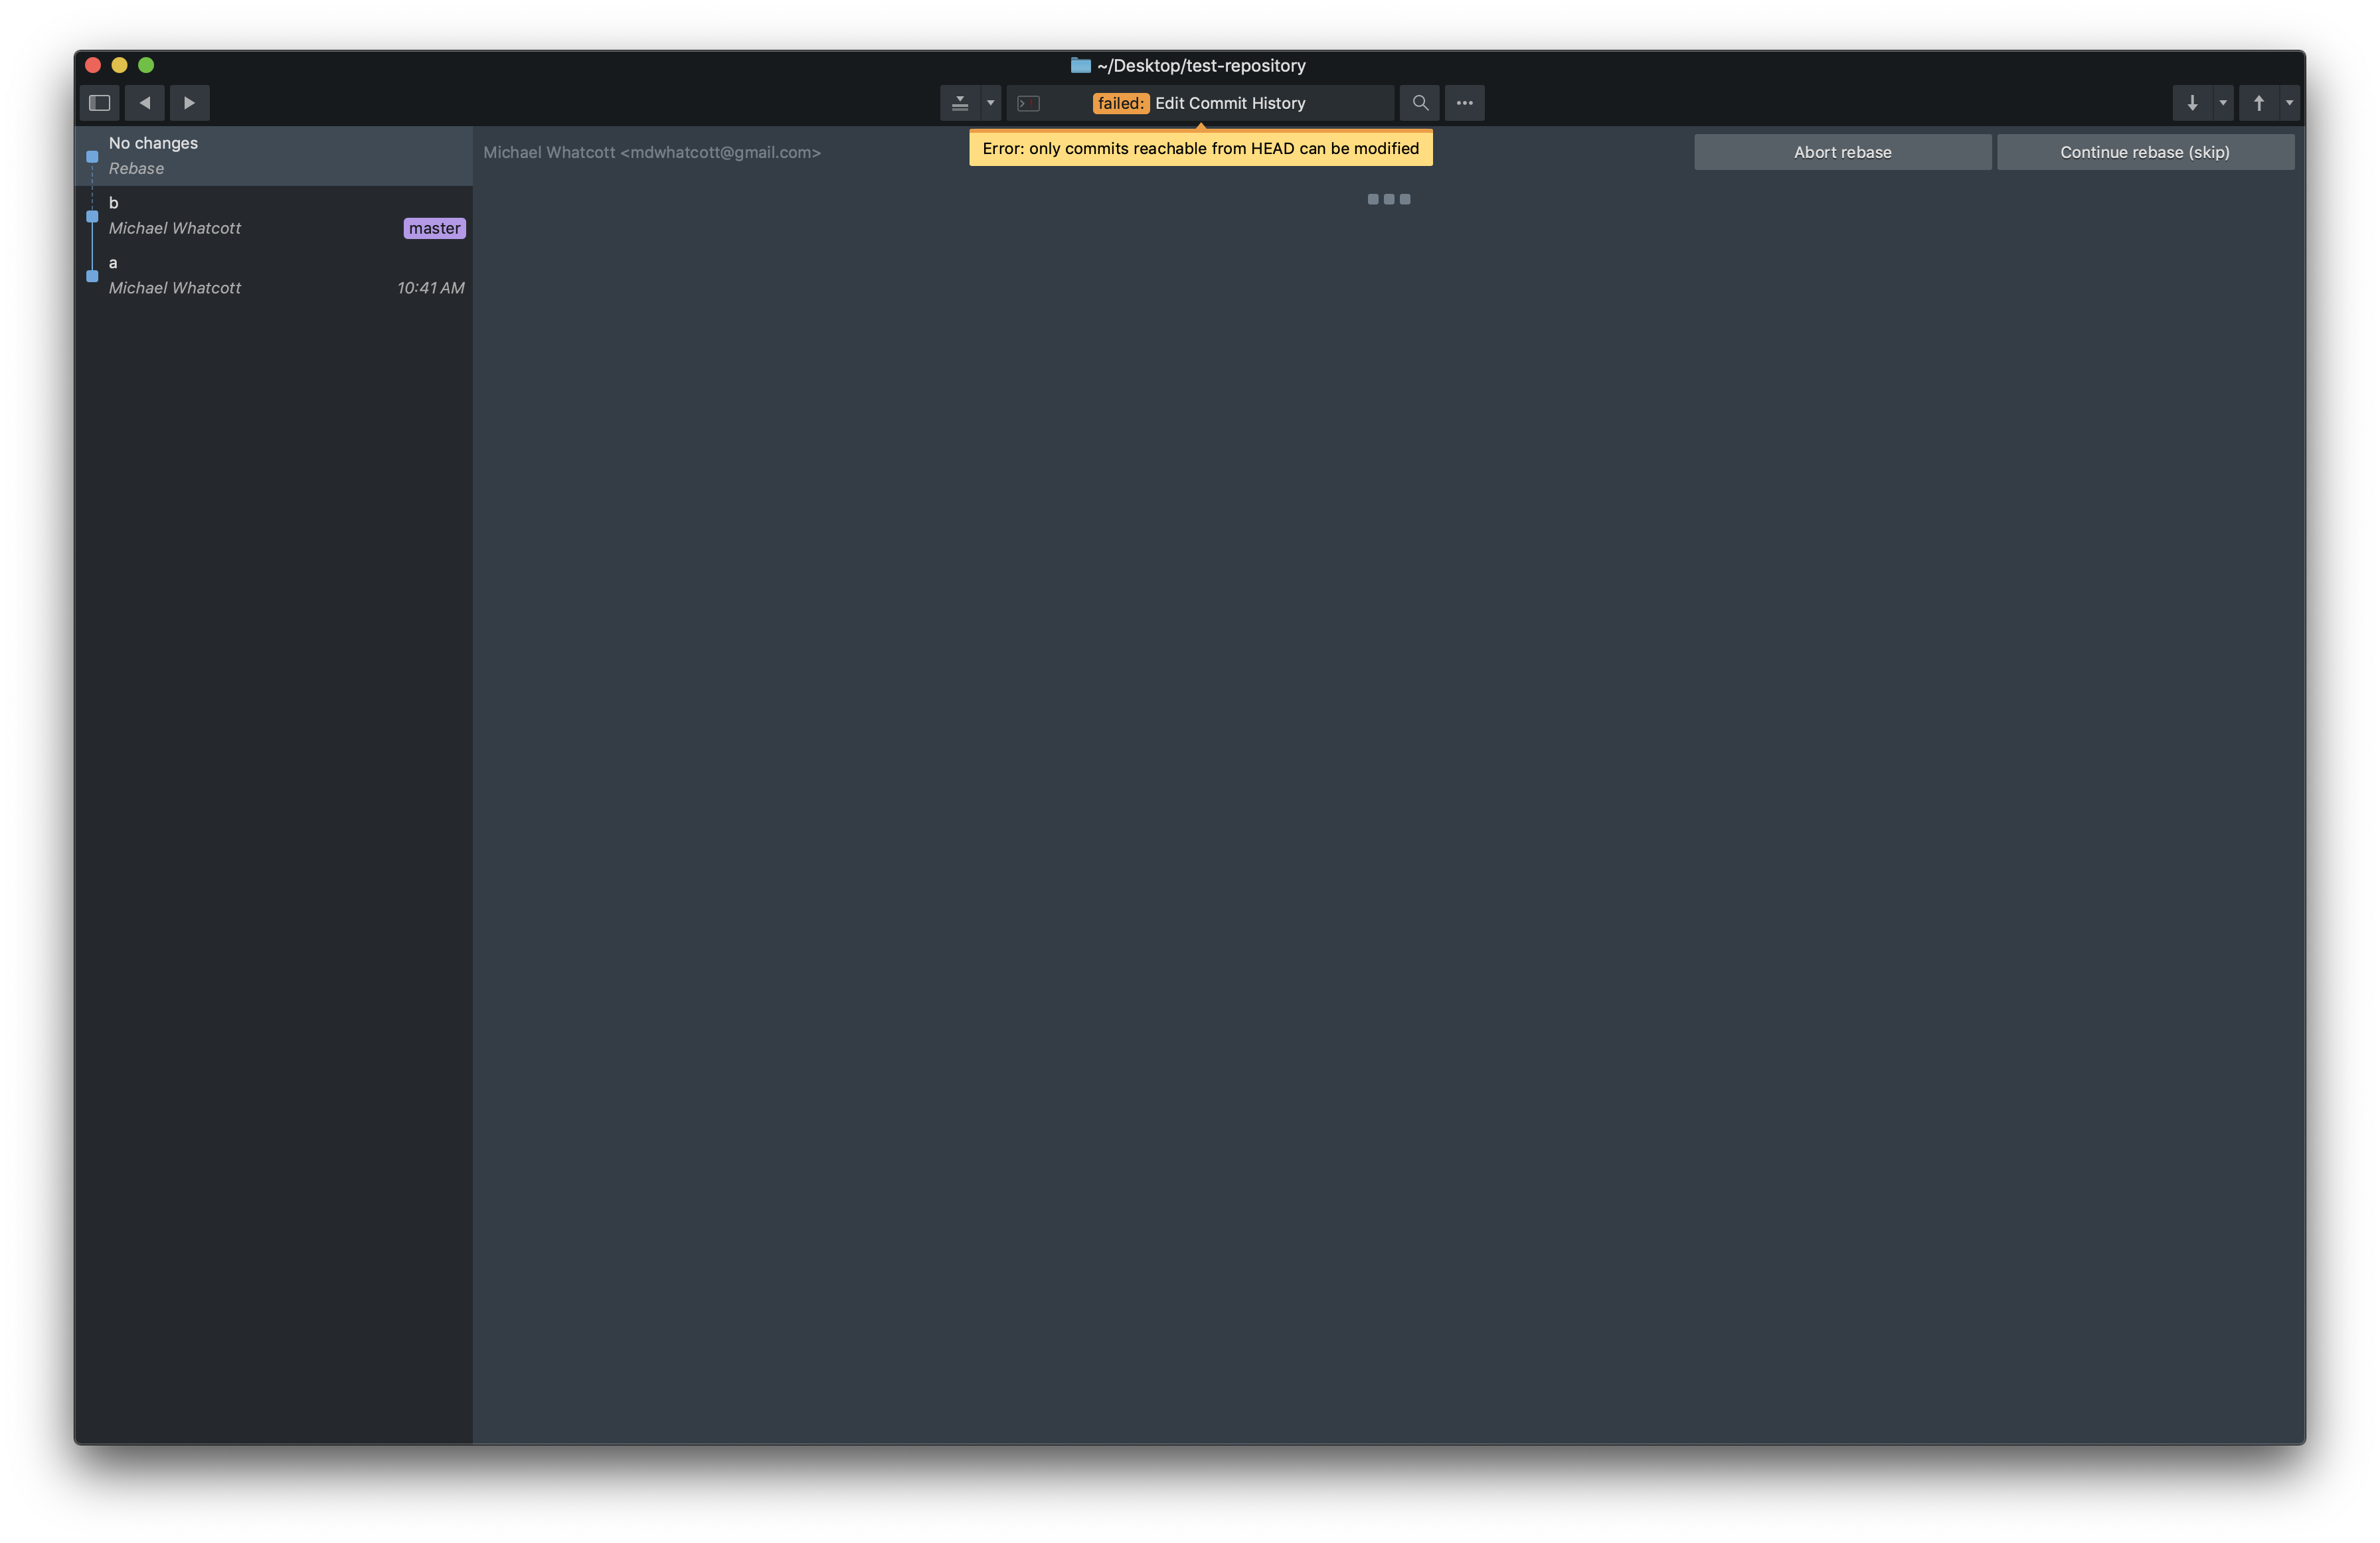
Task: Click the master branch tag
Action: click(434, 228)
